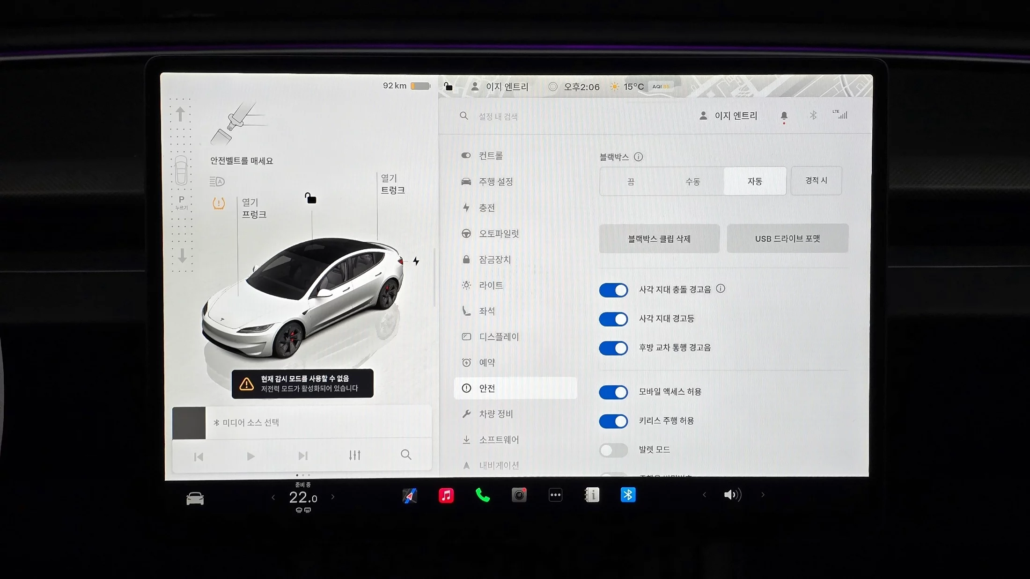Tap the charging bolt icon near car
This screenshot has width=1030, height=579.
click(416, 261)
